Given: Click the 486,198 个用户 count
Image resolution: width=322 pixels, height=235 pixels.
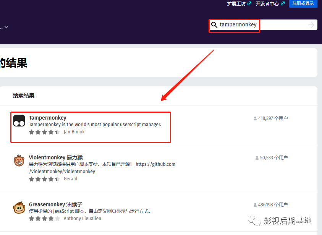Looking at the screenshot, I should click(273, 204).
